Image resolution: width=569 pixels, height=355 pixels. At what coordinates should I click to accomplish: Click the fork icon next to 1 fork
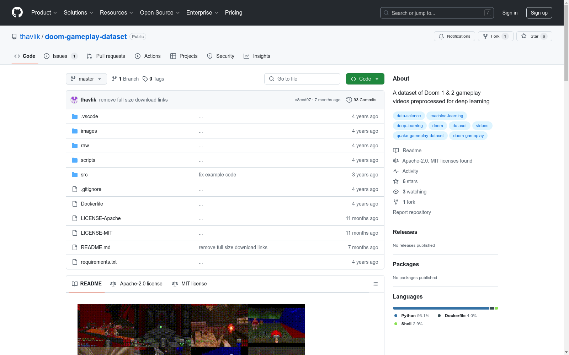pyautogui.click(x=396, y=202)
